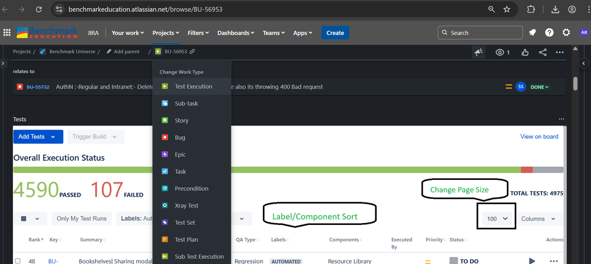
Task: Check the checkbox for rank 48 row
Action: click(x=17, y=261)
